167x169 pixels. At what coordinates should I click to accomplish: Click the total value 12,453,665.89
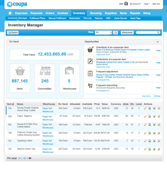click(x=52, y=54)
